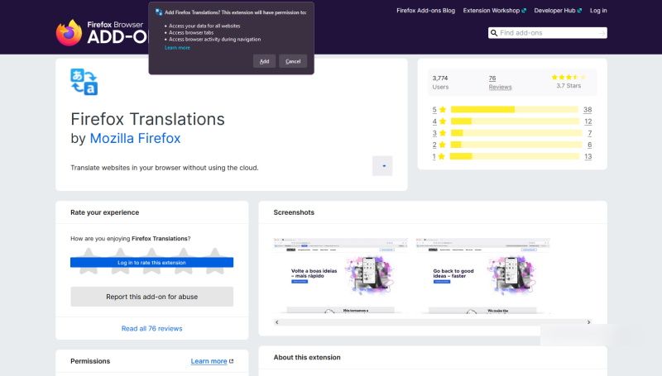Open Read all 76 reviews link
Screen dimensions: 662x376
[x=152, y=328]
